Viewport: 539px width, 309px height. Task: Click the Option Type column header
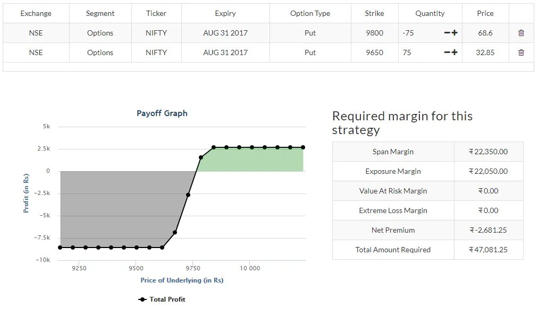310,13
